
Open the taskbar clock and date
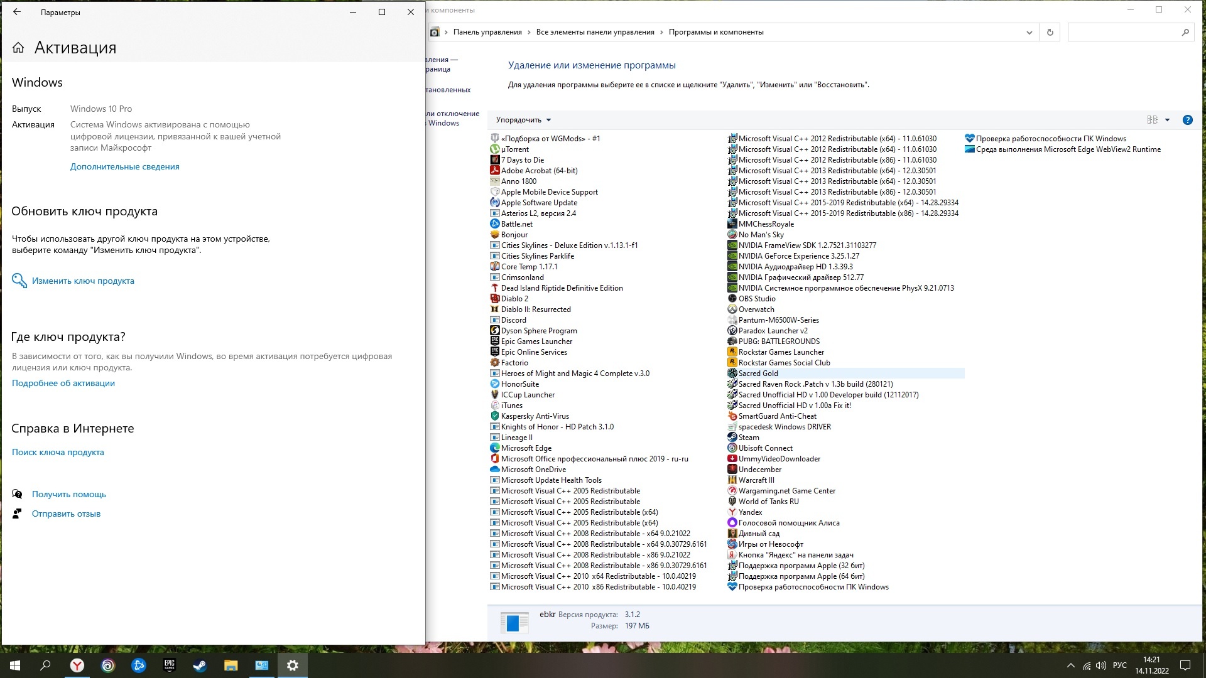(1151, 665)
